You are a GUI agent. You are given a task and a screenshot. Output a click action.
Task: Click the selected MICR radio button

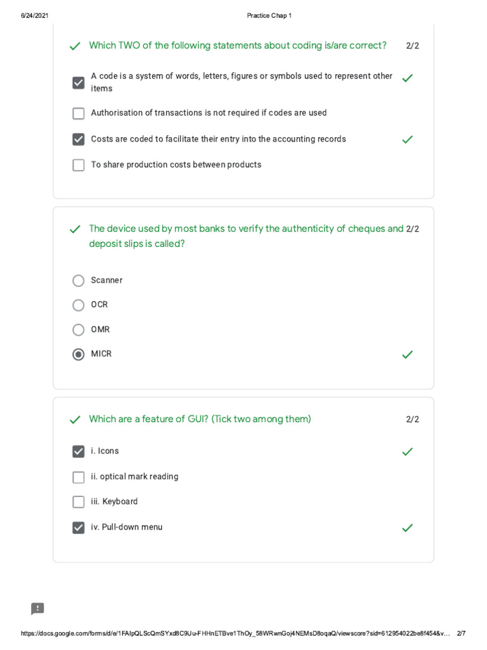pos(79,355)
